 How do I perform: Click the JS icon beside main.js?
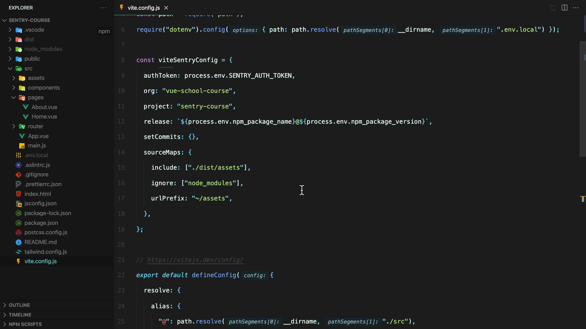coord(22,146)
